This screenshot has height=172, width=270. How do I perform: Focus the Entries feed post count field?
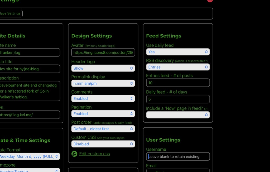point(178,83)
